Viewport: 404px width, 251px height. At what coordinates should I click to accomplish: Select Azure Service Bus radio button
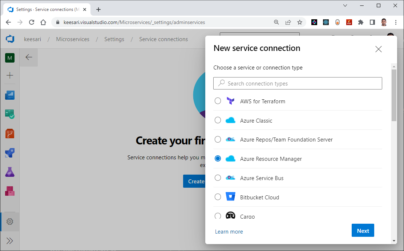coord(218,178)
